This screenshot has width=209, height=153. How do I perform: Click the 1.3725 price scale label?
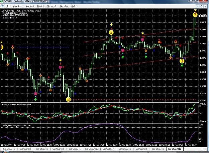203,93
